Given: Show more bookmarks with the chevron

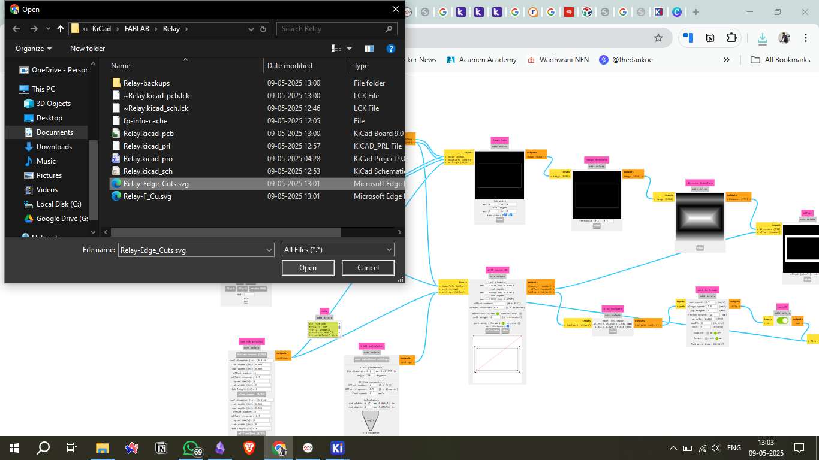Looking at the screenshot, I should tap(727, 60).
